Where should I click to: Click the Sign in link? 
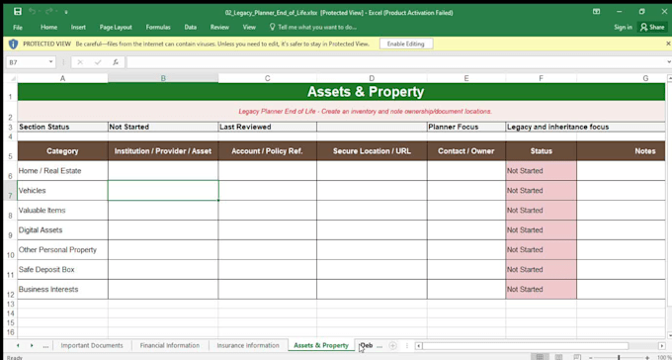click(623, 27)
